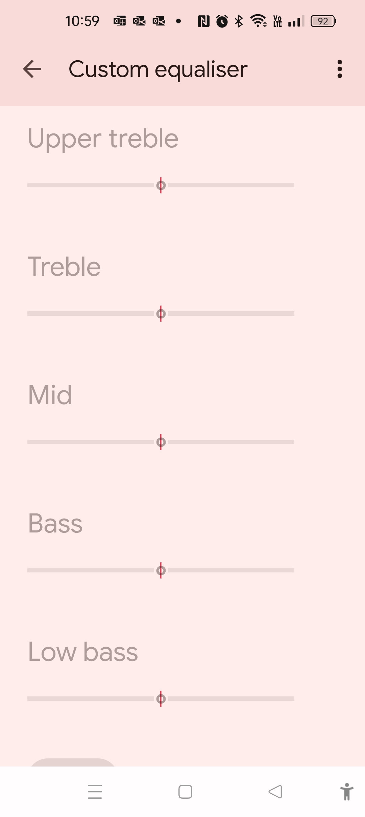This screenshot has width=365, height=817.
Task: Click the Upper treble slider thumb
Action: 161,185
